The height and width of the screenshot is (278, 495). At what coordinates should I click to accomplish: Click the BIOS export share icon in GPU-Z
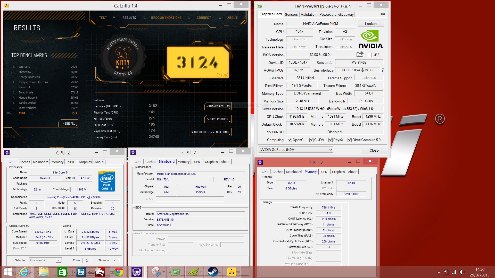coord(360,54)
